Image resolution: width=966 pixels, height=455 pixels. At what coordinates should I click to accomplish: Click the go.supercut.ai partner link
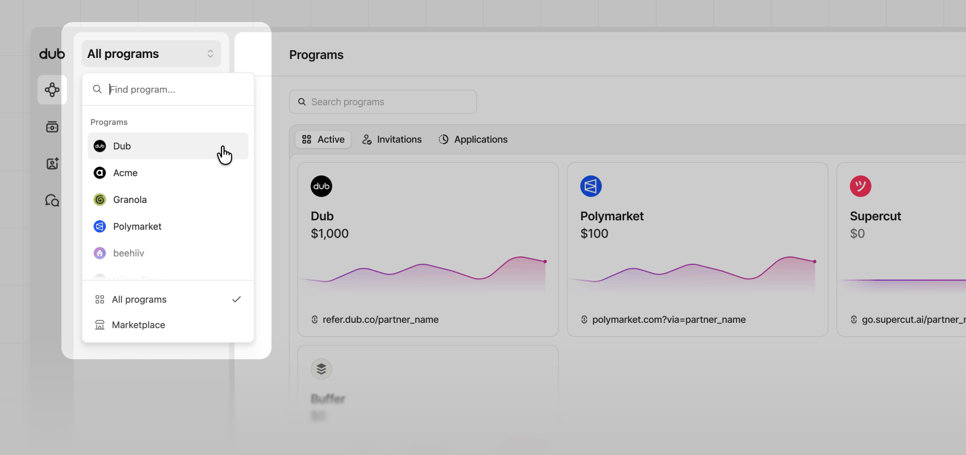914,319
